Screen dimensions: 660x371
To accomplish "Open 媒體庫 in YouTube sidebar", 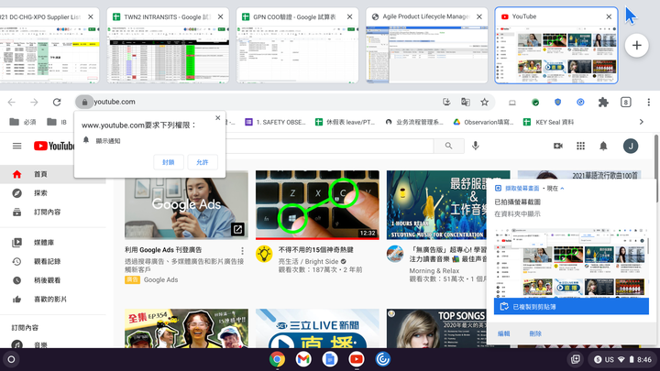I will pos(52,242).
